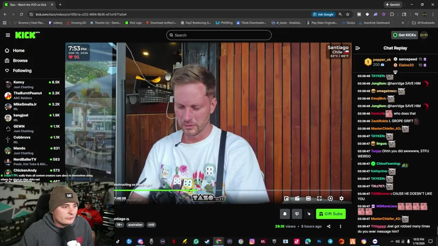
Task: Open Photoshop from the taskbar
Action: pyautogui.click(x=319, y=241)
